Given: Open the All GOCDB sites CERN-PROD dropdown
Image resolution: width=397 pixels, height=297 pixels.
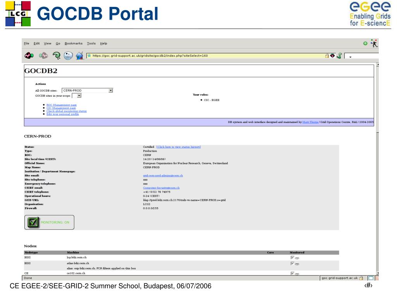Looking at the screenshot, I should click(x=87, y=90).
